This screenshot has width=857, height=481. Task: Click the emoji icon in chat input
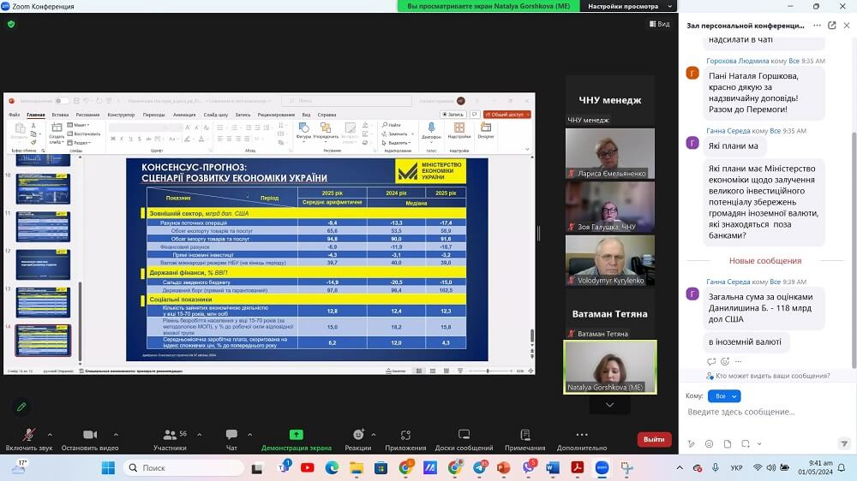click(x=709, y=444)
